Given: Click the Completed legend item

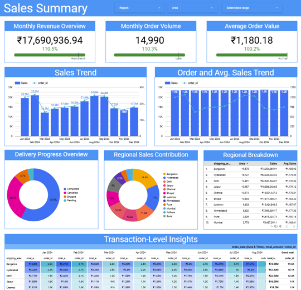Looking at the screenshot, I should tap(71, 189).
